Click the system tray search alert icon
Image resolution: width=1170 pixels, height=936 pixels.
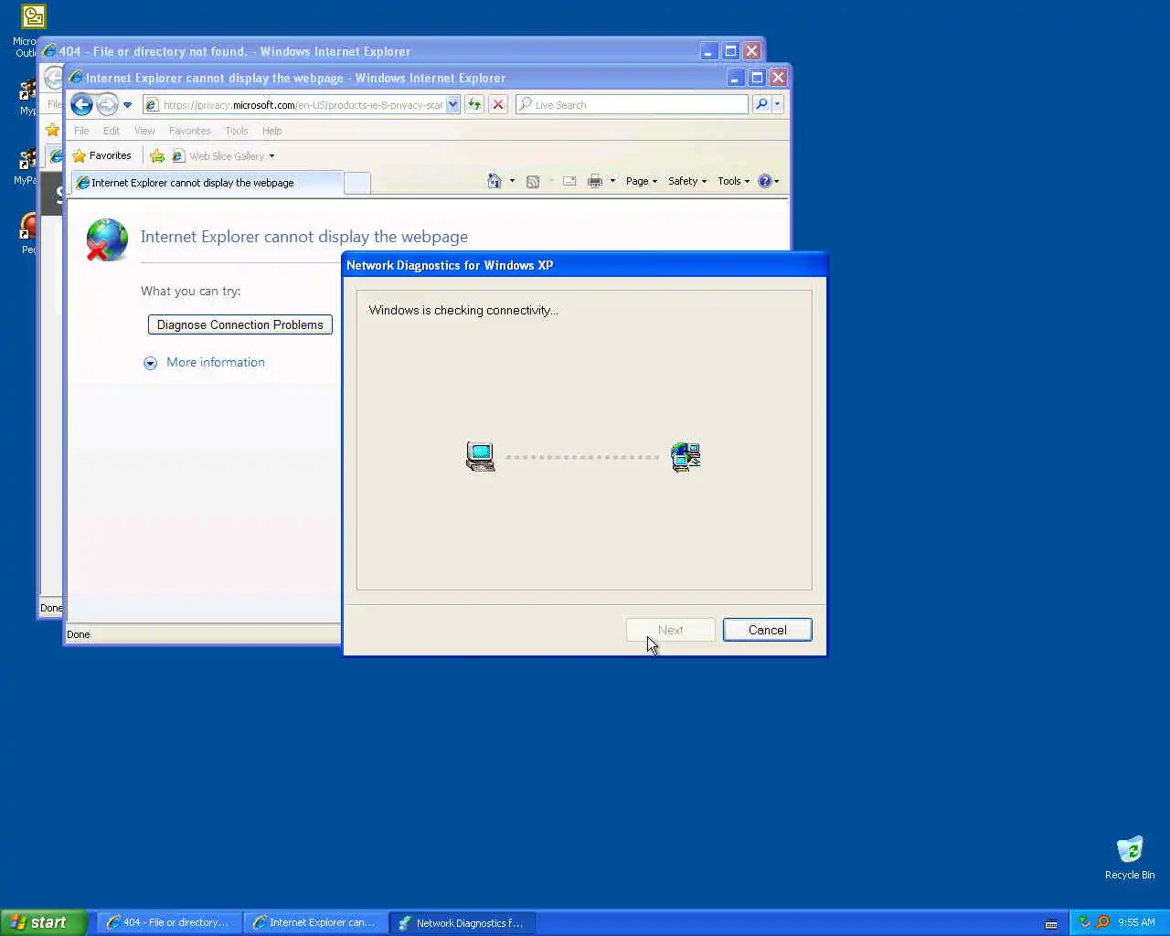pos(1102,922)
